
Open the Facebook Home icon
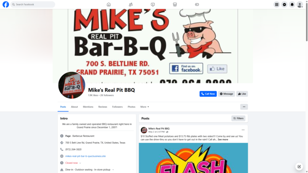coord(109,4)
